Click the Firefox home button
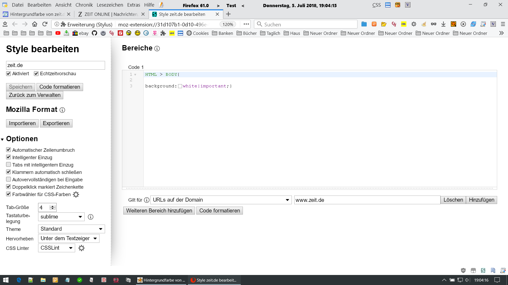 (35, 24)
